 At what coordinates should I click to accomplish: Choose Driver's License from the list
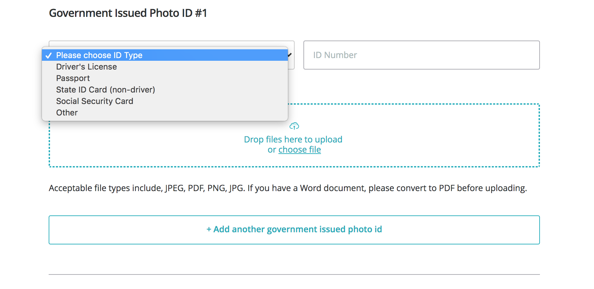click(86, 67)
